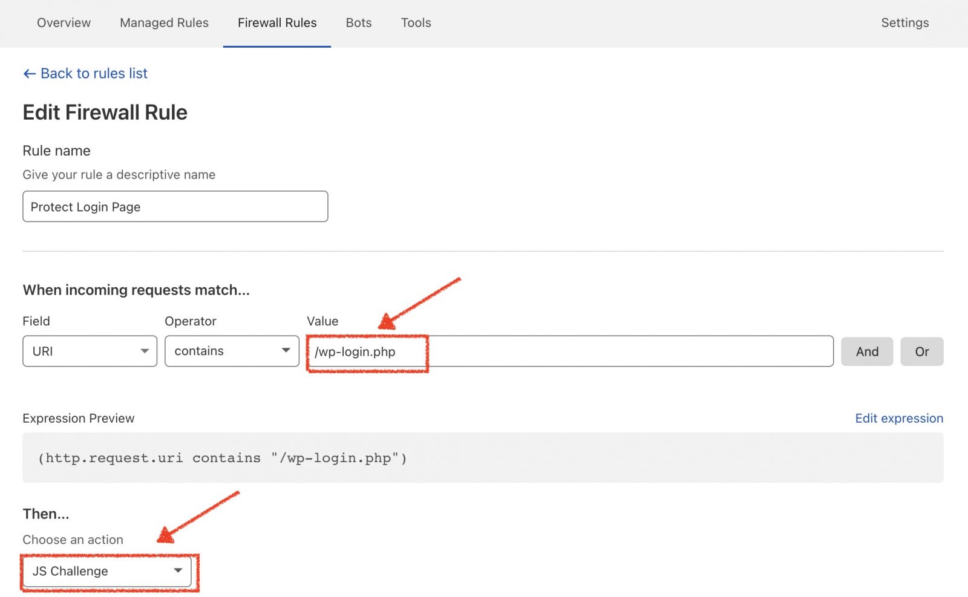
Task: Click the JS Challenge dropdown chevron
Action: [x=177, y=571]
